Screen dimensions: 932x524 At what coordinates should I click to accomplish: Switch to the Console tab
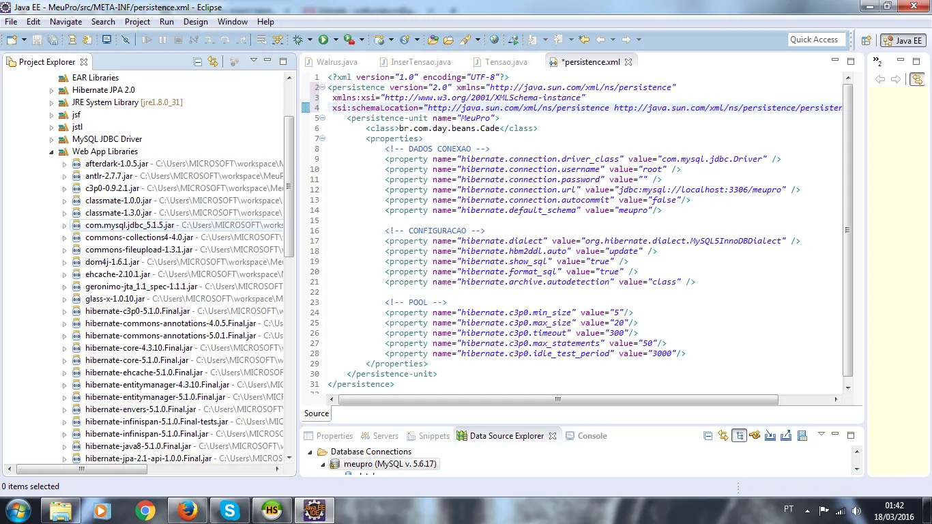[592, 435]
